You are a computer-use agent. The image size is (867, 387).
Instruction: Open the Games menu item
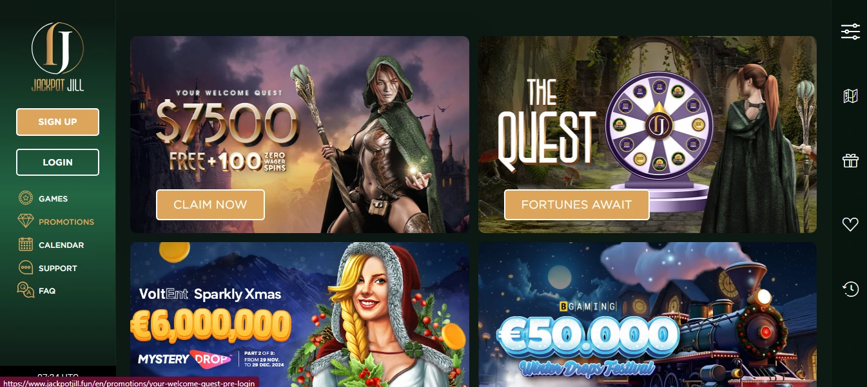click(x=53, y=199)
